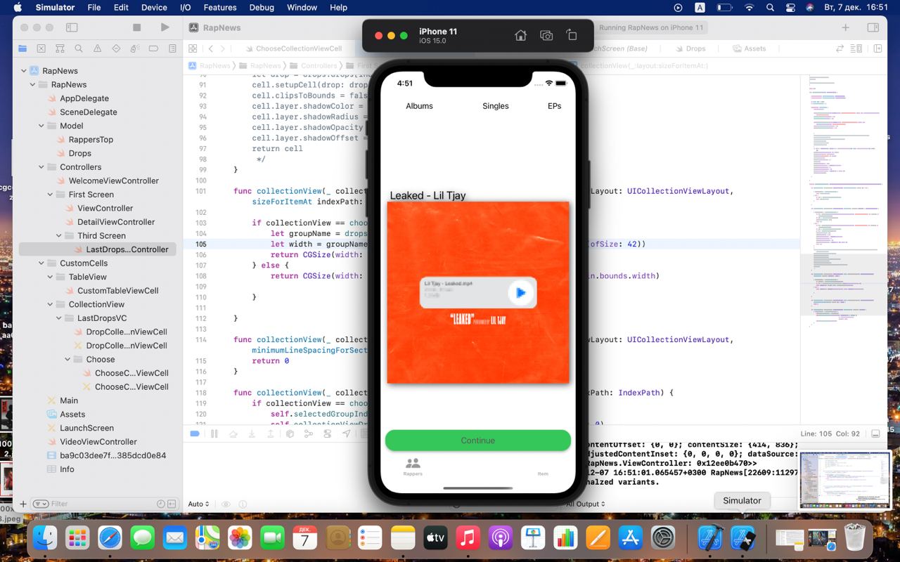Open the Project navigator folder icon
The image size is (900, 562).
22,48
